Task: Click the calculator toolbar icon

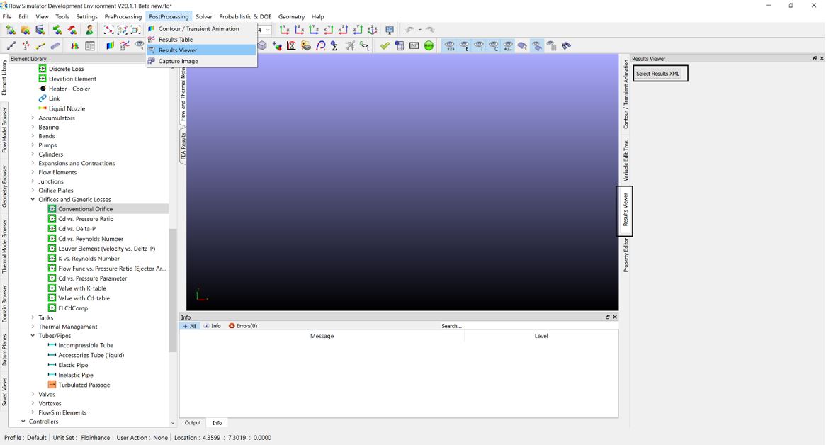Action: click(x=400, y=46)
